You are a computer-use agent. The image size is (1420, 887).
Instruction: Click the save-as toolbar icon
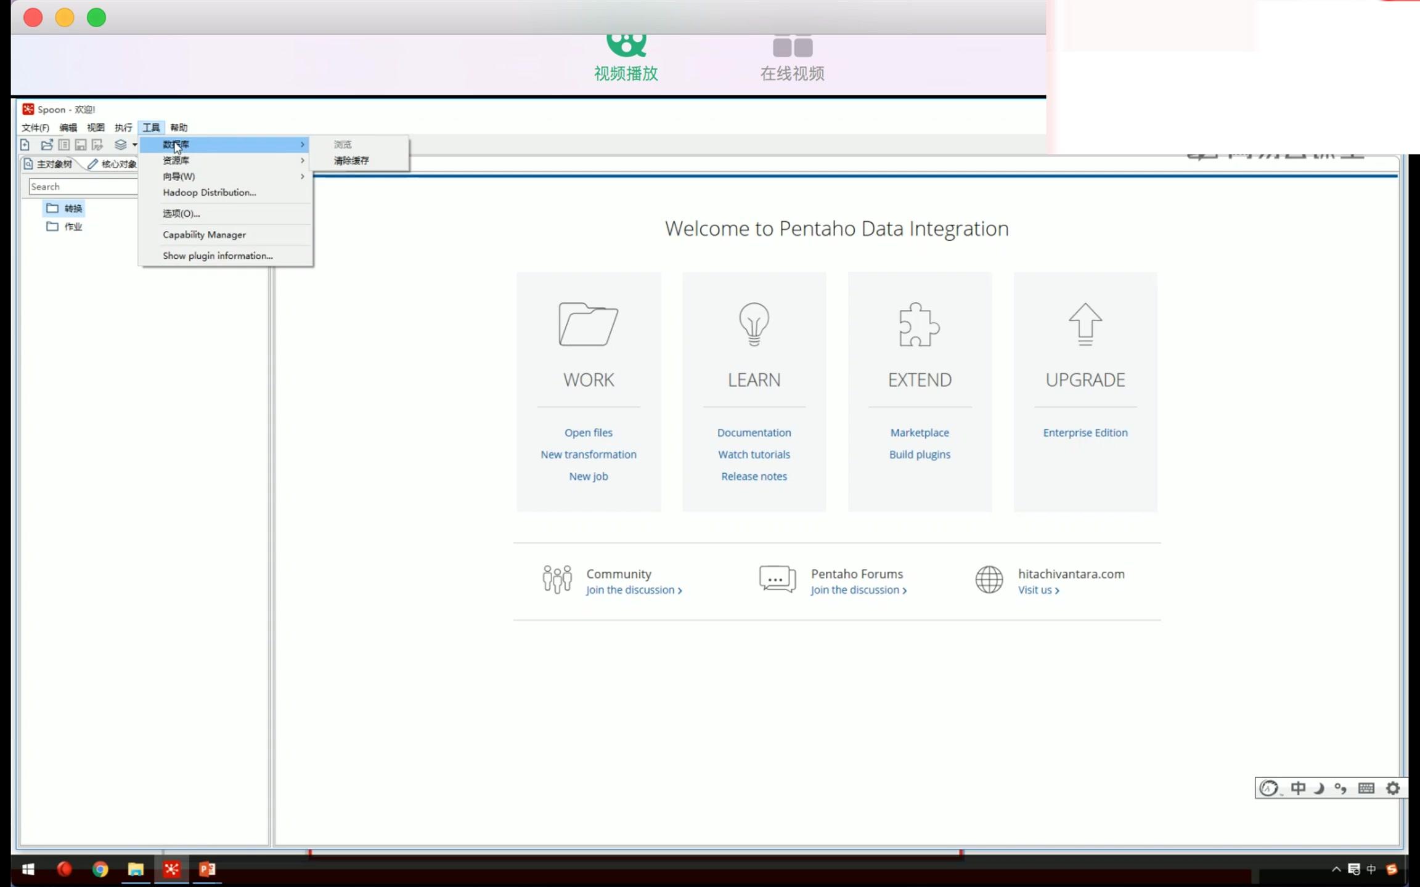97,145
